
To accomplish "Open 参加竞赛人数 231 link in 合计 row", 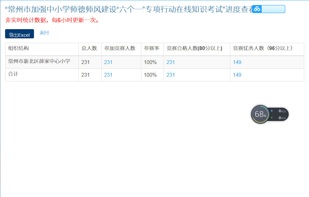I will (x=108, y=75).
